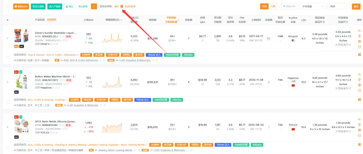The height and width of the screenshot is (154, 363).
Task: Copy ASIN B06X9DLDCJ using its copy icon
Action: 60,36
